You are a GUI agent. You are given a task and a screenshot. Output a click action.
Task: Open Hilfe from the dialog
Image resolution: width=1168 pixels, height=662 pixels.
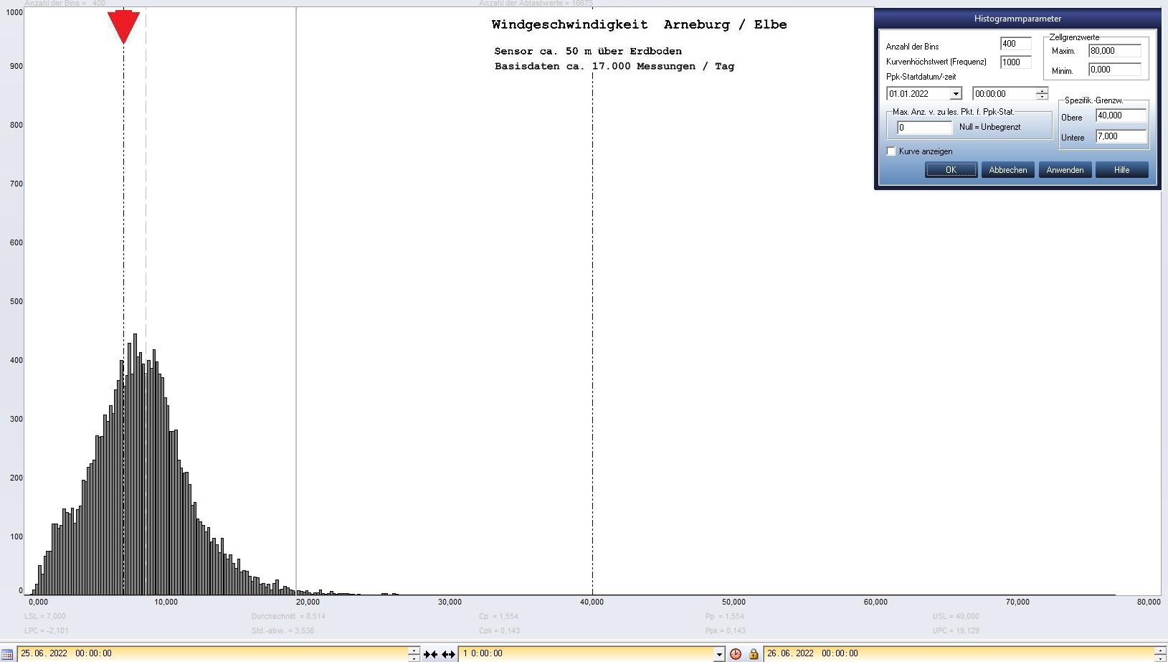pyautogui.click(x=1121, y=170)
